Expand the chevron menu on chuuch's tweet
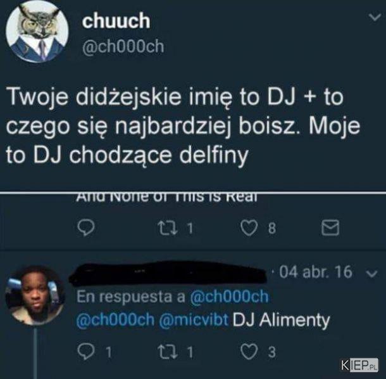 374,18
